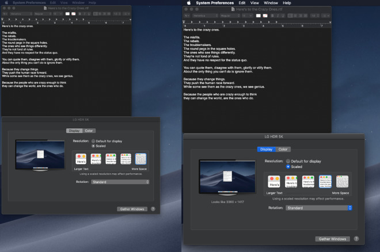This screenshot has height=252, width=380.
Task: Choose Larger Text thumbnail in larger display window
Action: point(274,182)
